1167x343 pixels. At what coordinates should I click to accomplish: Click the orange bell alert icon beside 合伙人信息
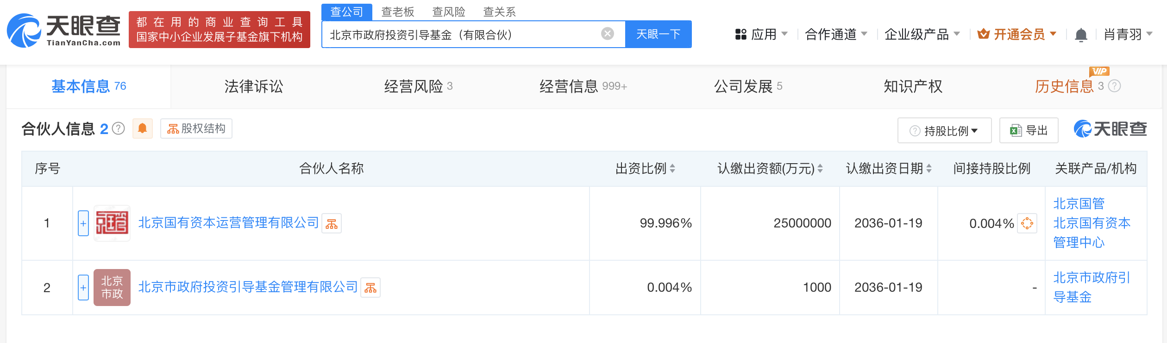tap(142, 129)
